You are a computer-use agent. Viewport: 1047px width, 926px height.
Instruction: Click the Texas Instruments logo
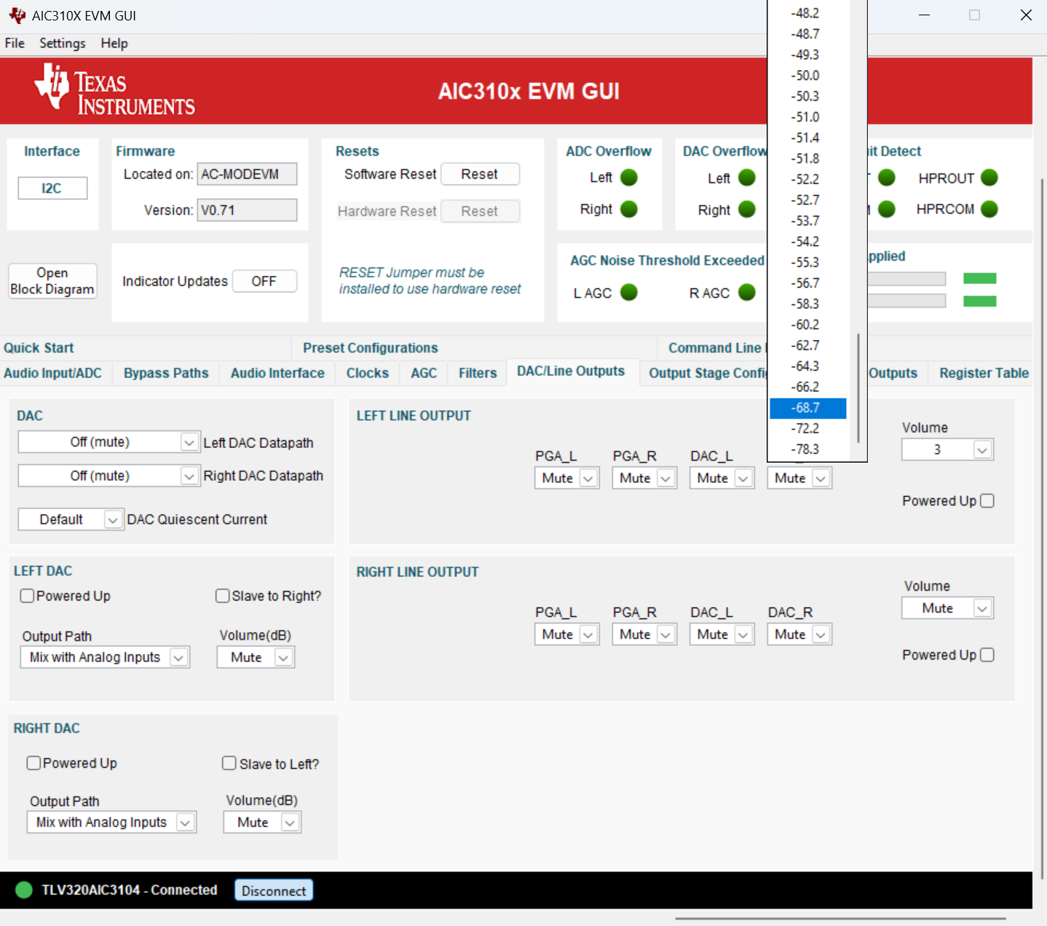click(x=114, y=90)
